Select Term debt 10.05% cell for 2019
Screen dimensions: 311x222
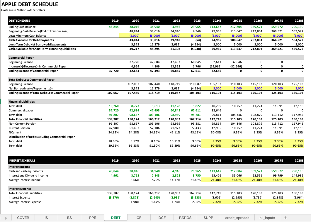(x=113, y=141)
